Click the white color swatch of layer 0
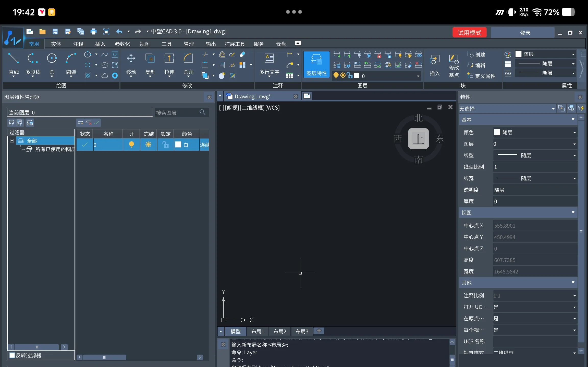 [x=178, y=145]
